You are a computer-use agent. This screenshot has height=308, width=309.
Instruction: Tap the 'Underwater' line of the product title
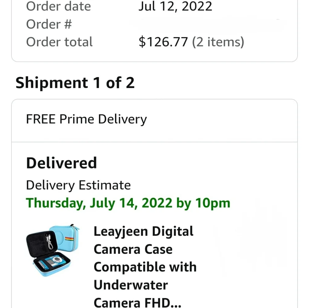(131, 285)
